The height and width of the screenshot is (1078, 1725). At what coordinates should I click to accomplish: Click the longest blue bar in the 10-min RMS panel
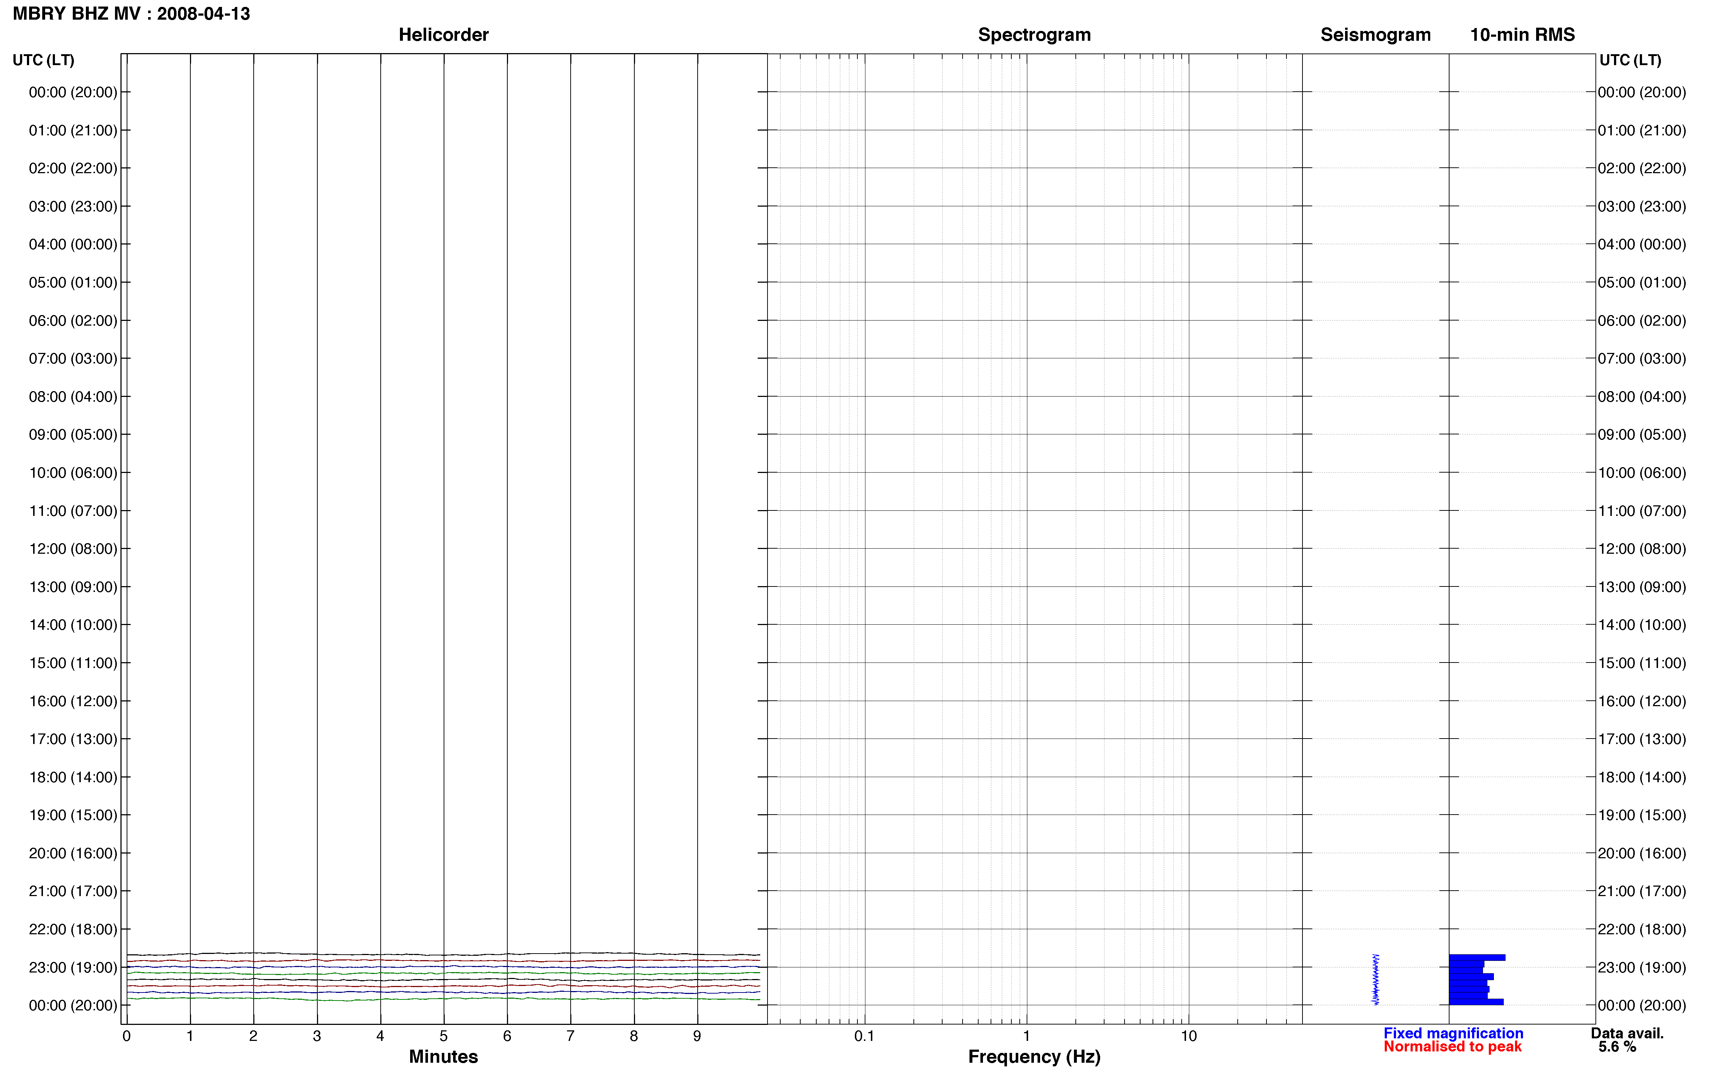(x=1477, y=958)
